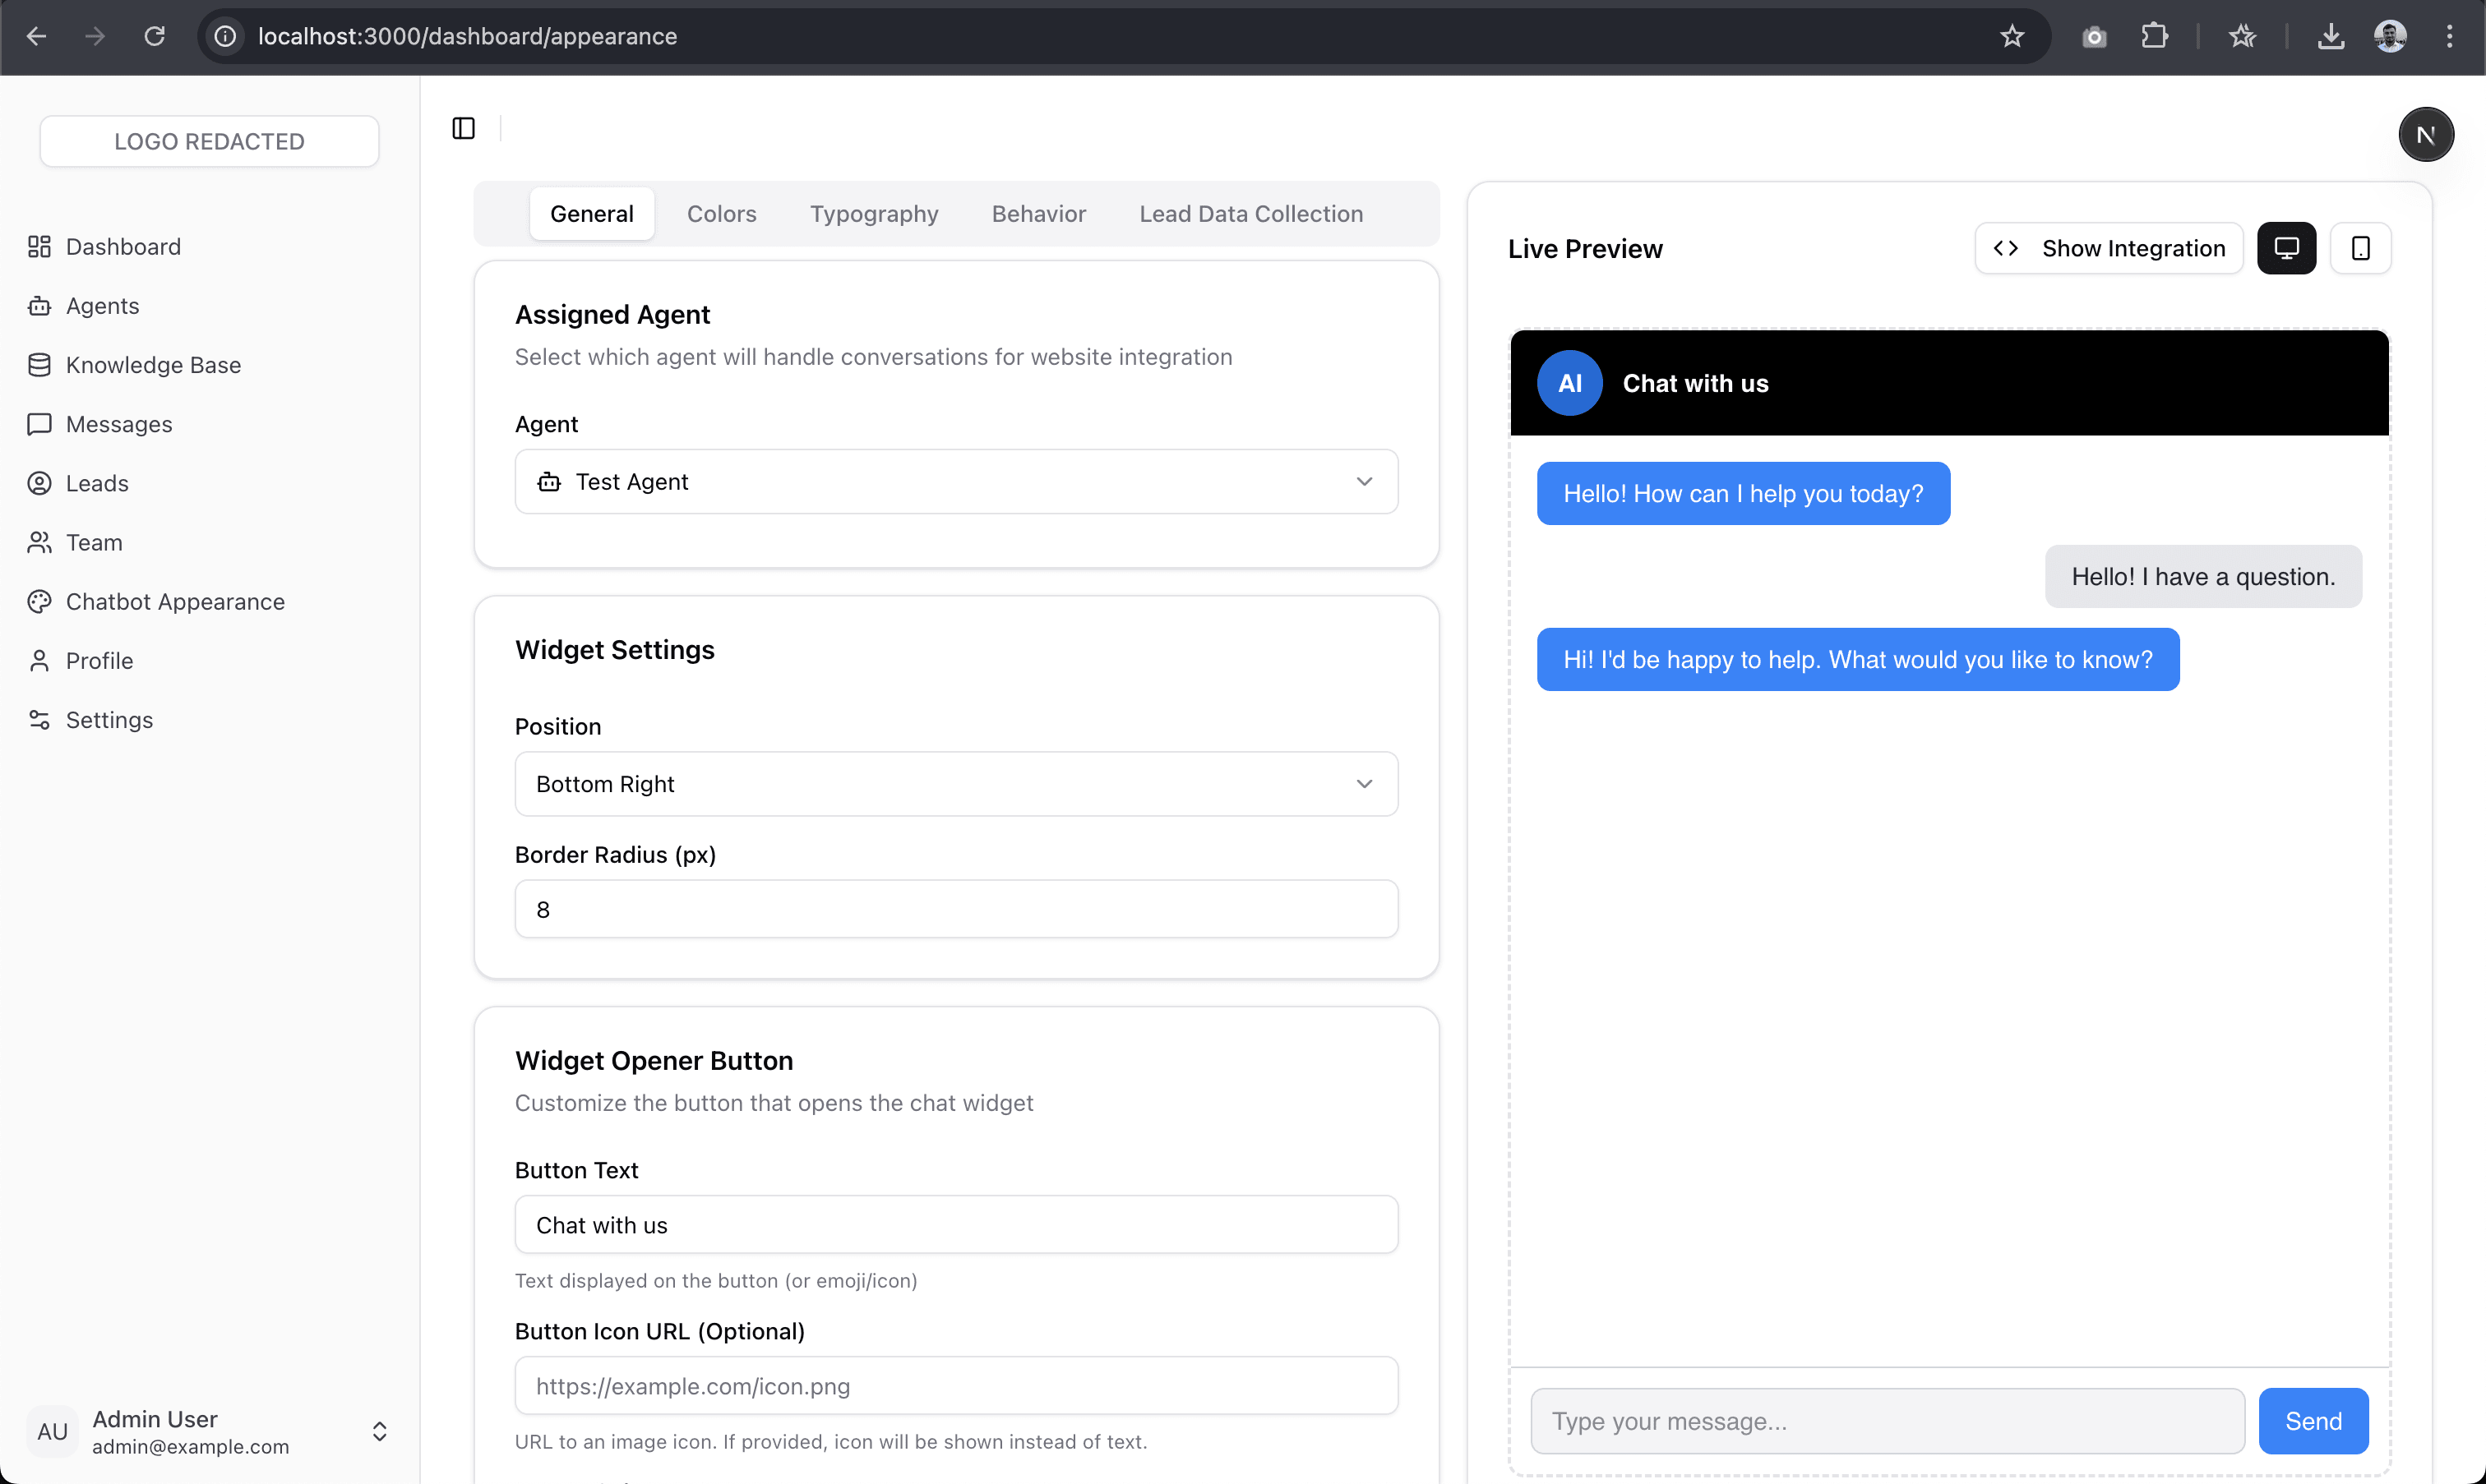Select Agents in the sidebar
Image resolution: width=2486 pixels, height=1484 pixels.
(102, 306)
